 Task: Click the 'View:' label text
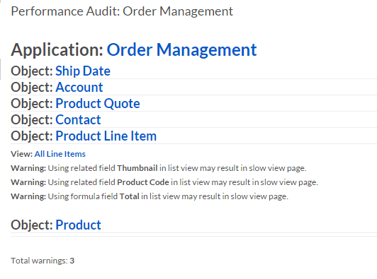[22, 154]
